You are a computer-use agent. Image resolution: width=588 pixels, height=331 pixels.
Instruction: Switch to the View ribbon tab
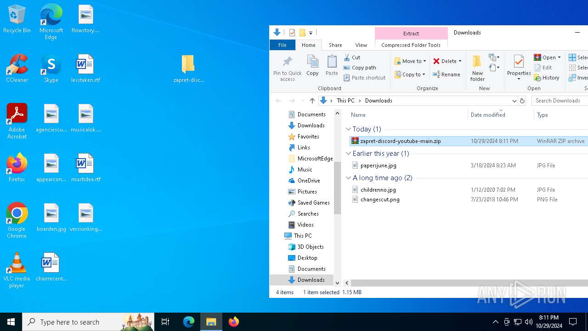[x=361, y=45]
